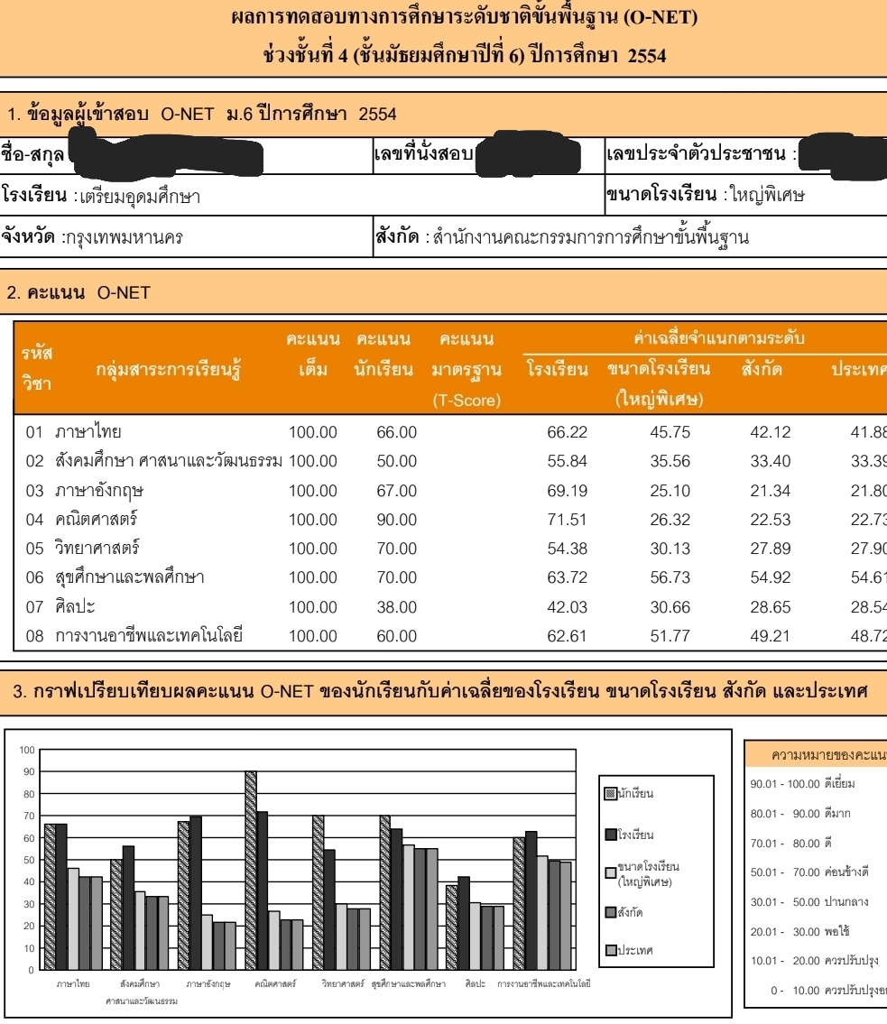Select school average 71.51
887x1024 pixels.
pyautogui.click(x=567, y=520)
